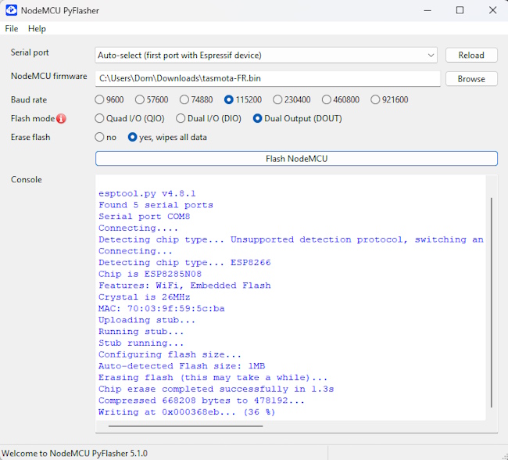The width and height of the screenshot is (508, 460).
Task: Choose the 74880 baud rate
Action: 196,99
